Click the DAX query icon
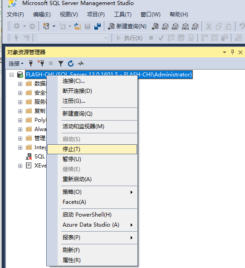Viewport: 245px width, 268px height. tap(195, 26)
